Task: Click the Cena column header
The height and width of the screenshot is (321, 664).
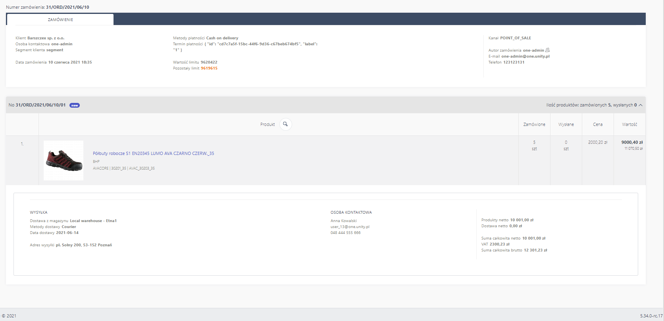Action: pyautogui.click(x=598, y=124)
